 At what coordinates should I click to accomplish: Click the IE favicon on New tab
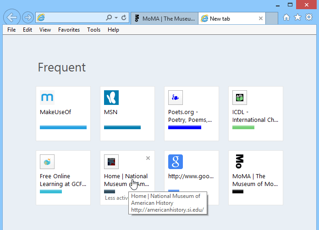[204, 18]
